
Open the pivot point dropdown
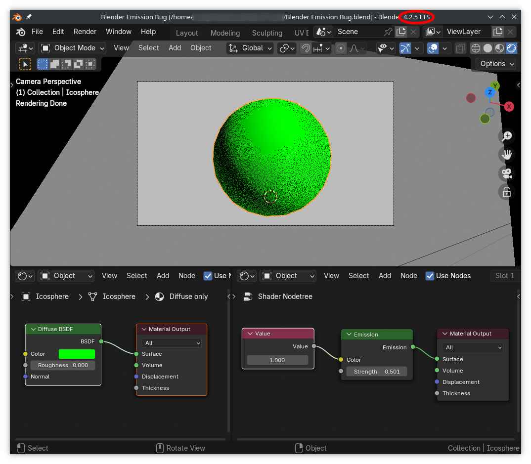coord(287,48)
